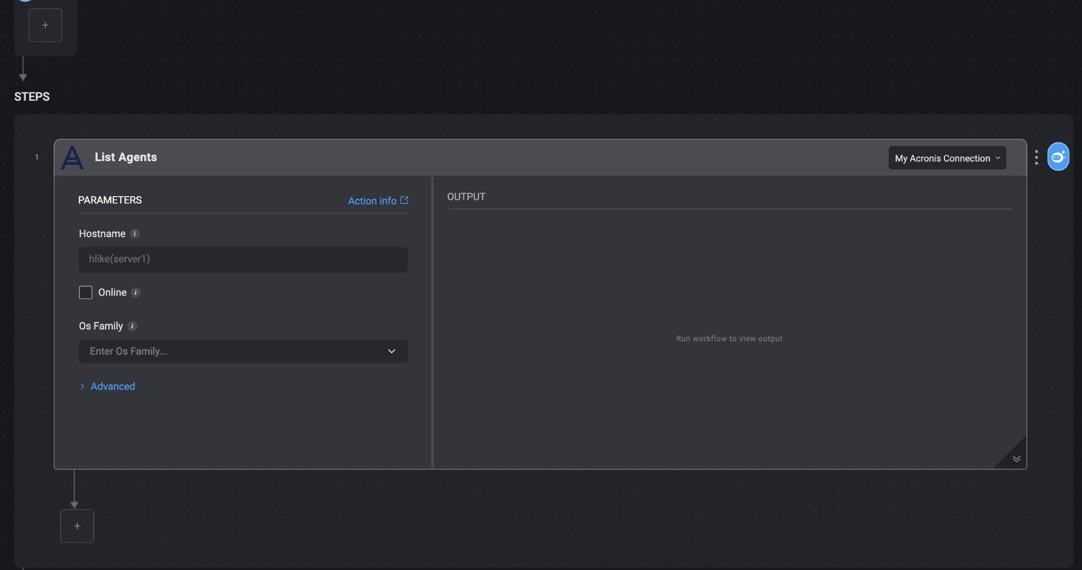1082x570 pixels.
Task: Collapse the step using the double-chevron icon
Action: coord(1016,459)
